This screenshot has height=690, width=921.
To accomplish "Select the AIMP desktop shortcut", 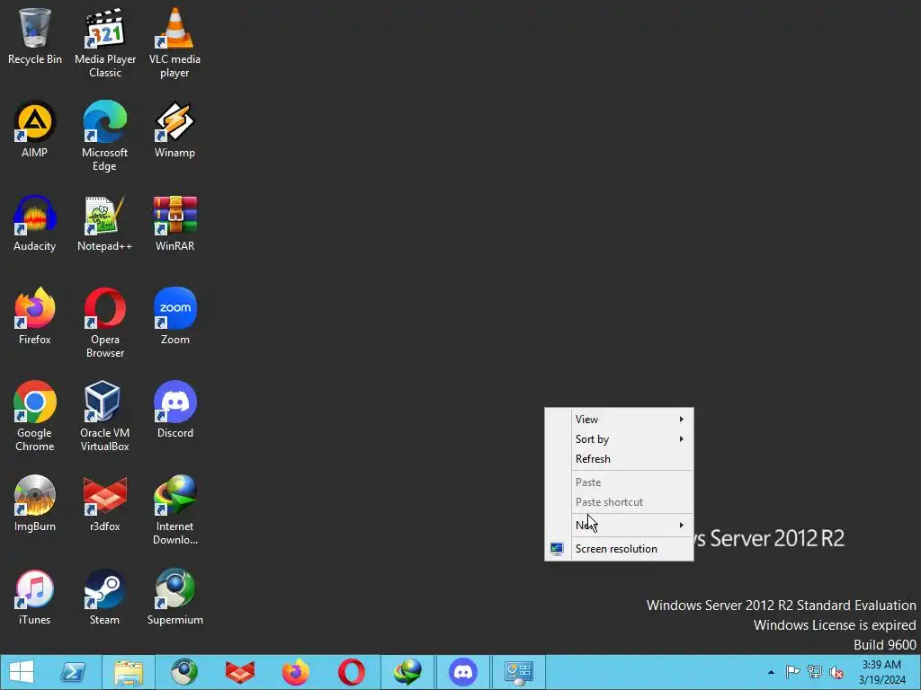I will [35, 129].
